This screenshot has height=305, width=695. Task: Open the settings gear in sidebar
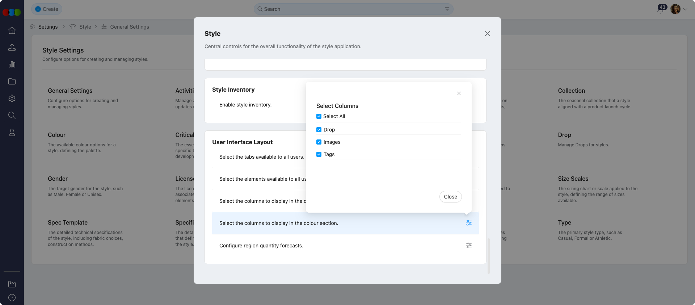point(12,99)
